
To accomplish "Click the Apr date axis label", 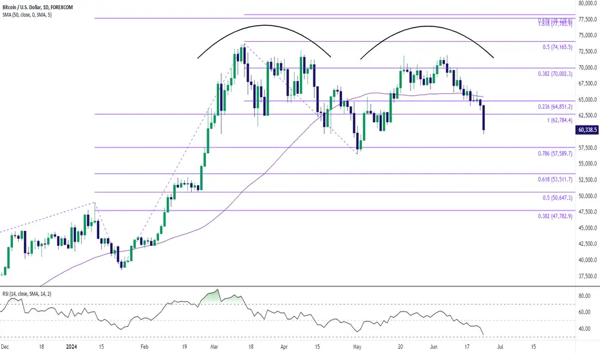I will pyautogui.click(x=284, y=347).
